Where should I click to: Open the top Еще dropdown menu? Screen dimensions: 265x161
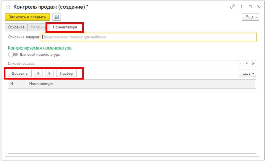(250, 17)
